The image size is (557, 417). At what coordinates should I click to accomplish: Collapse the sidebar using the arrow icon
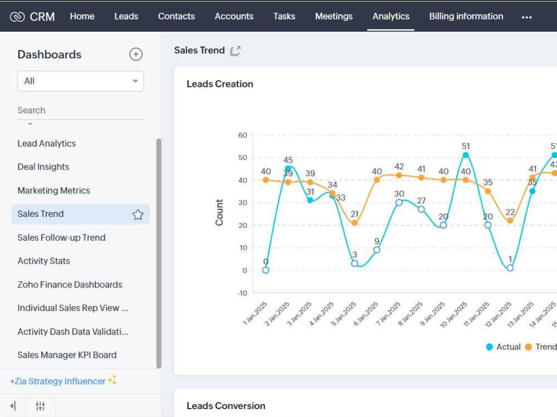coord(13,406)
